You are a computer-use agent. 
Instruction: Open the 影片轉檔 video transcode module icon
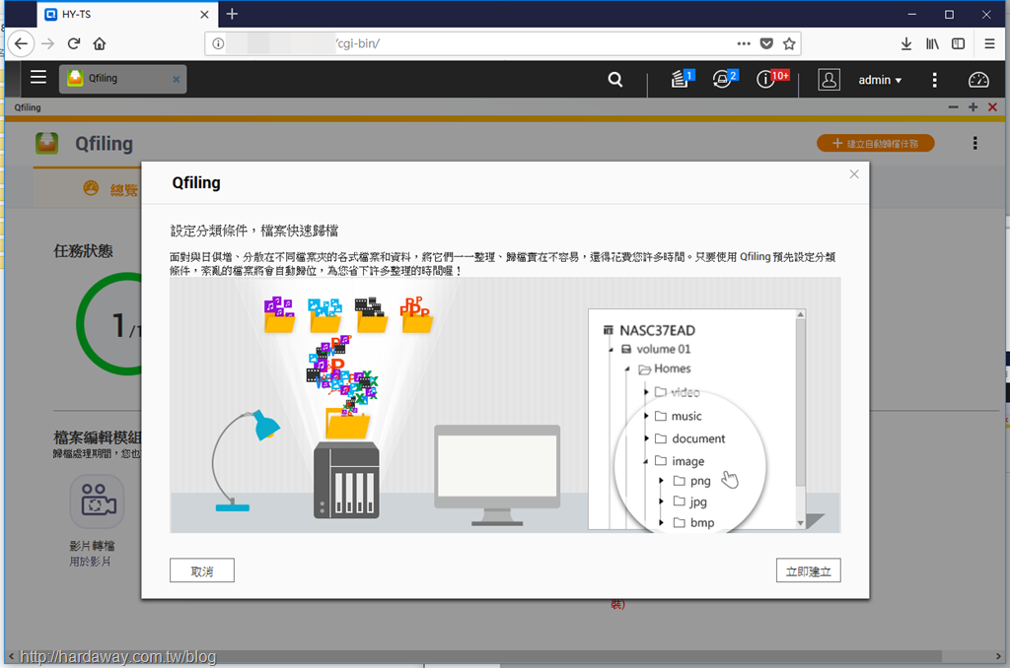point(97,501)
